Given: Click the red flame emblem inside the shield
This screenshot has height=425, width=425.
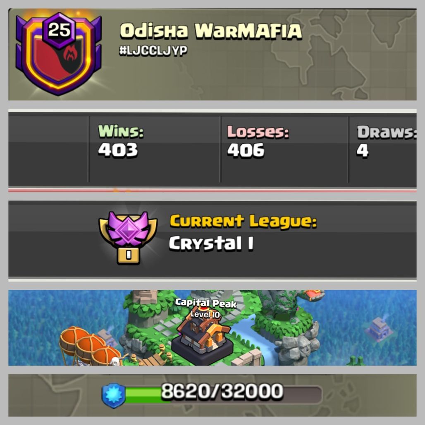Looking at the screenshot, I should click(70, 54).
